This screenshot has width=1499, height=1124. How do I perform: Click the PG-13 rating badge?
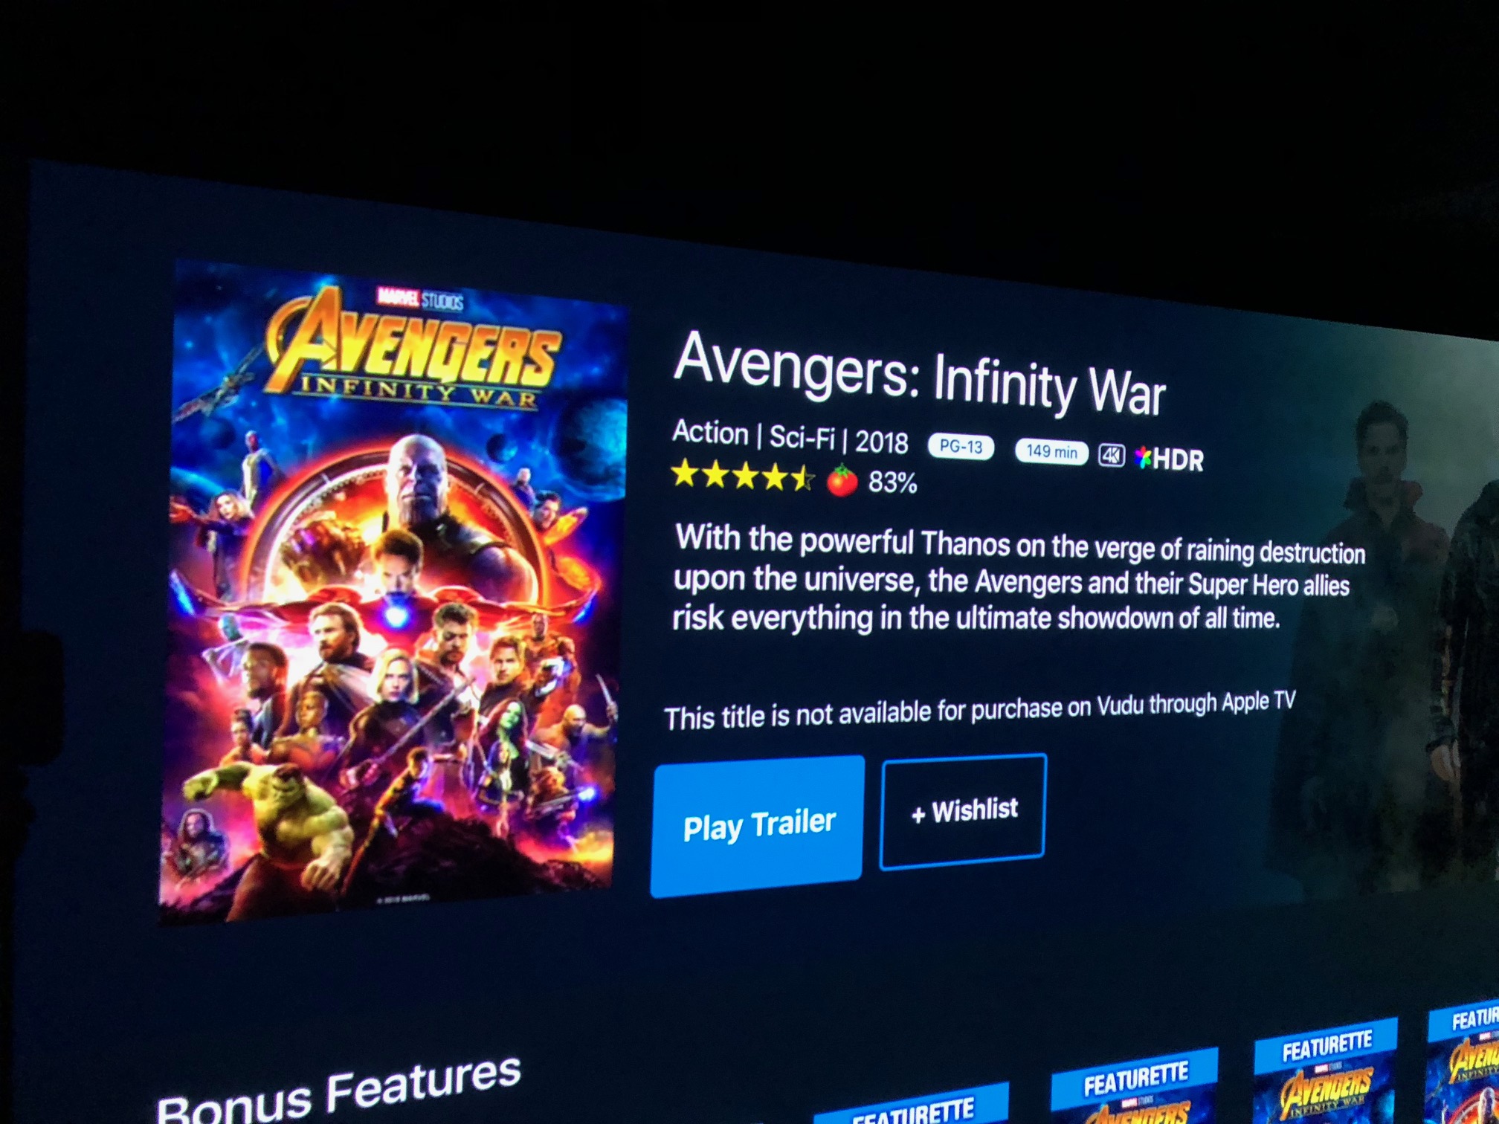[961, 447]
